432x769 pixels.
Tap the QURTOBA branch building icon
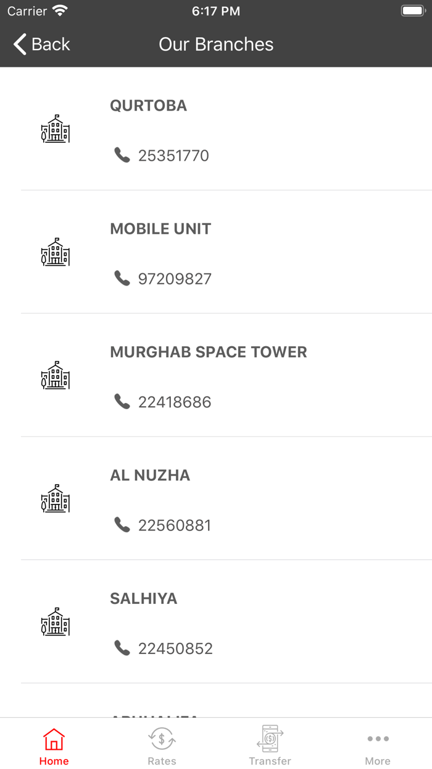tap(56, 130)
